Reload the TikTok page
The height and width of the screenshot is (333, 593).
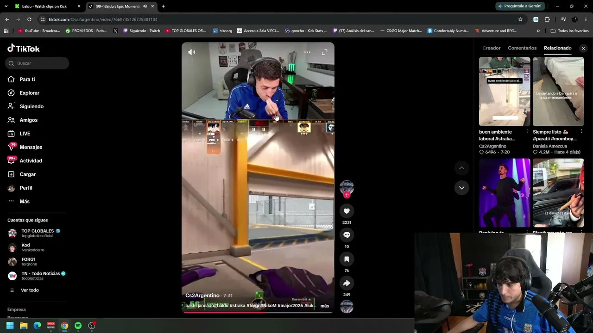click(x=29, y=19)
